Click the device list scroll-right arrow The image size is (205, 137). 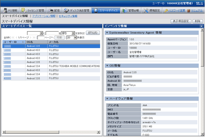(x=98, y=132)
